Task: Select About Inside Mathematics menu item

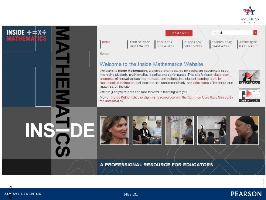Action: tap(249, 44)
